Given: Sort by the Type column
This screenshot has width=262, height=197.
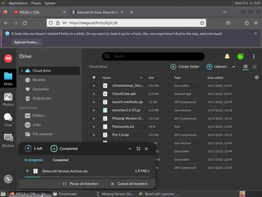Looking at the screenshot, I should [177, 78].
